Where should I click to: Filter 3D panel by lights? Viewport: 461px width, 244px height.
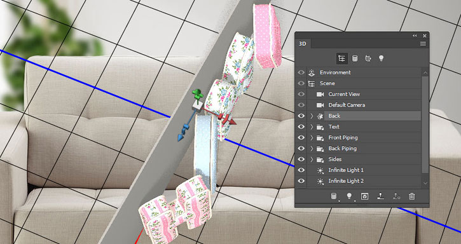(381, 58)
